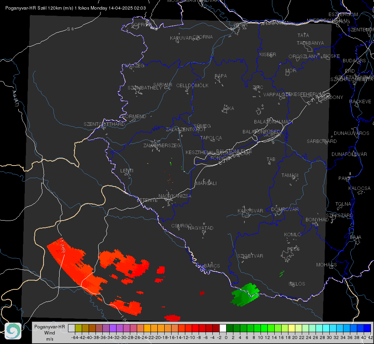Click the SZOMBATHELY city label
The image size is (374, 344).
coord(145,88)
